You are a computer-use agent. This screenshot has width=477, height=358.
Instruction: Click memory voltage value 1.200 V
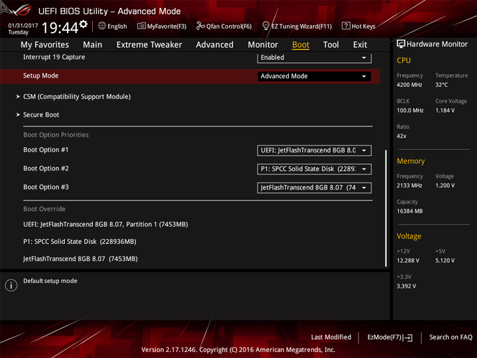pyautogui.click(x=445, y=186)
